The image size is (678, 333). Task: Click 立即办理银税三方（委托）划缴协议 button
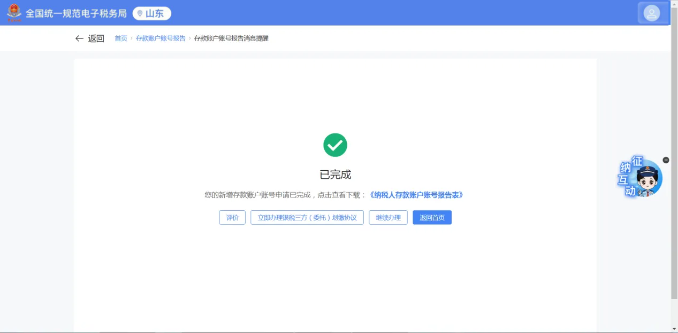tap(307, 218)
